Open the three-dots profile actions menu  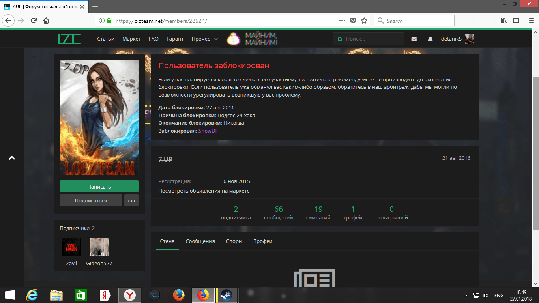(131, 200)
